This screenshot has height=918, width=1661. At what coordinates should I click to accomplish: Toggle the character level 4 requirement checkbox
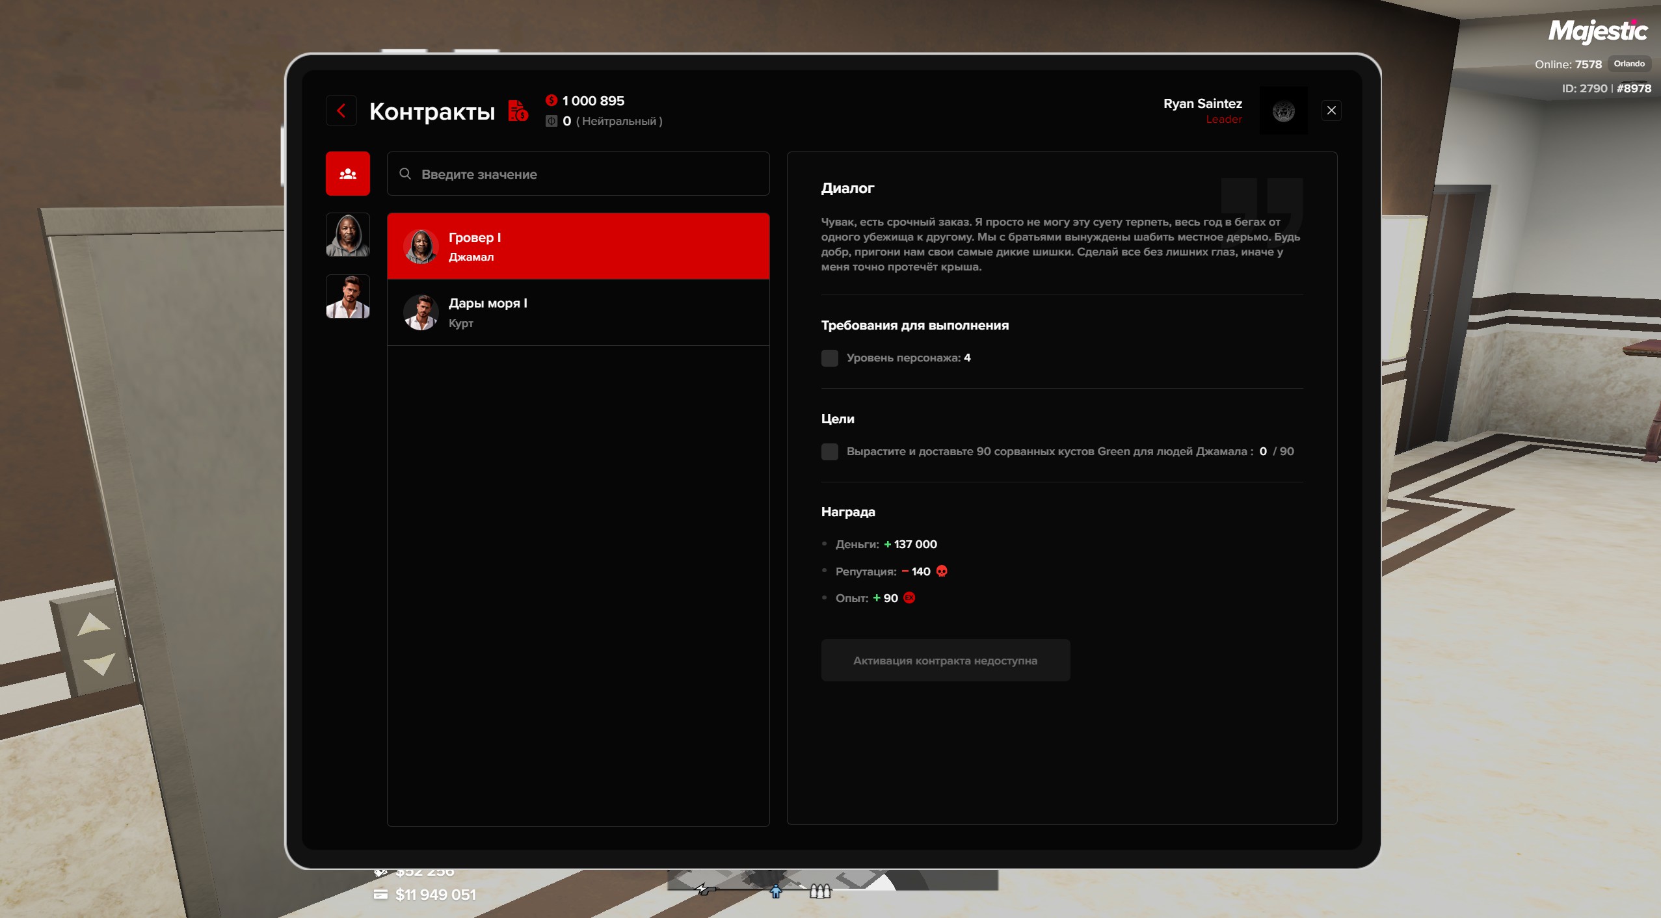pyautogui.click(x=829, y=358)
